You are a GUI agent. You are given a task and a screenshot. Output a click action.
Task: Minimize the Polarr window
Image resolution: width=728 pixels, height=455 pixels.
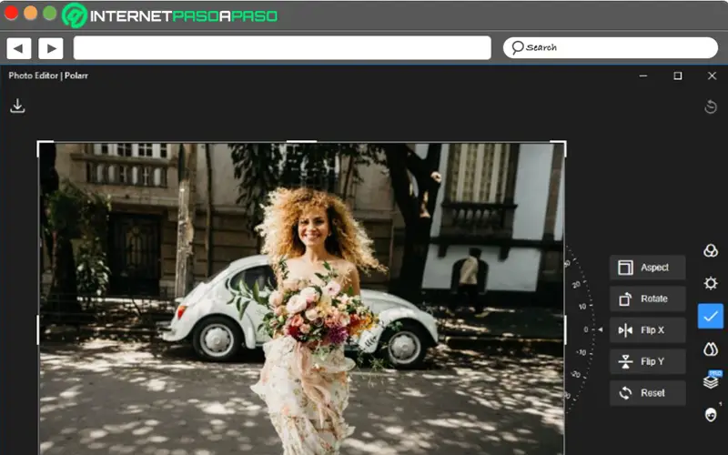coord(643,76)
